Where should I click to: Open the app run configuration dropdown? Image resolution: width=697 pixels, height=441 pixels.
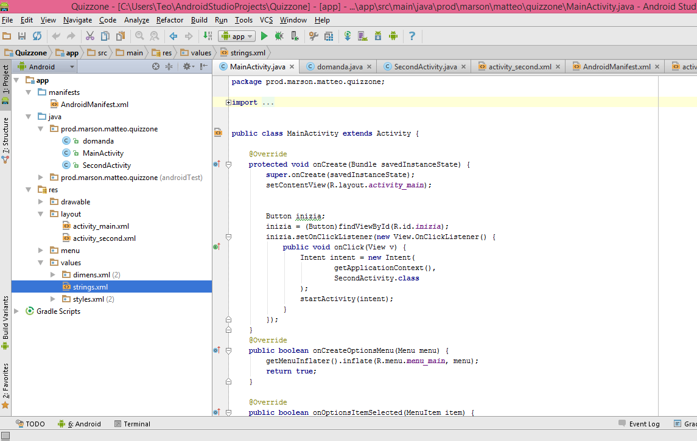(x=236, y=36)
